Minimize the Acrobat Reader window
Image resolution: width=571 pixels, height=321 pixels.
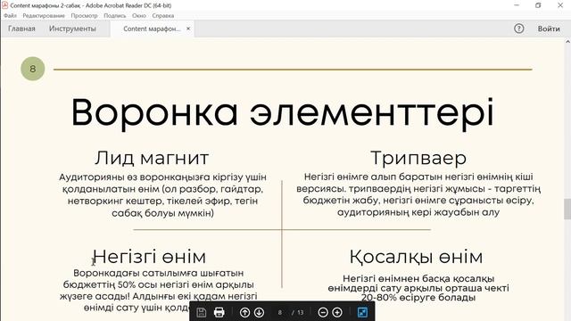(x=517, y=5)
